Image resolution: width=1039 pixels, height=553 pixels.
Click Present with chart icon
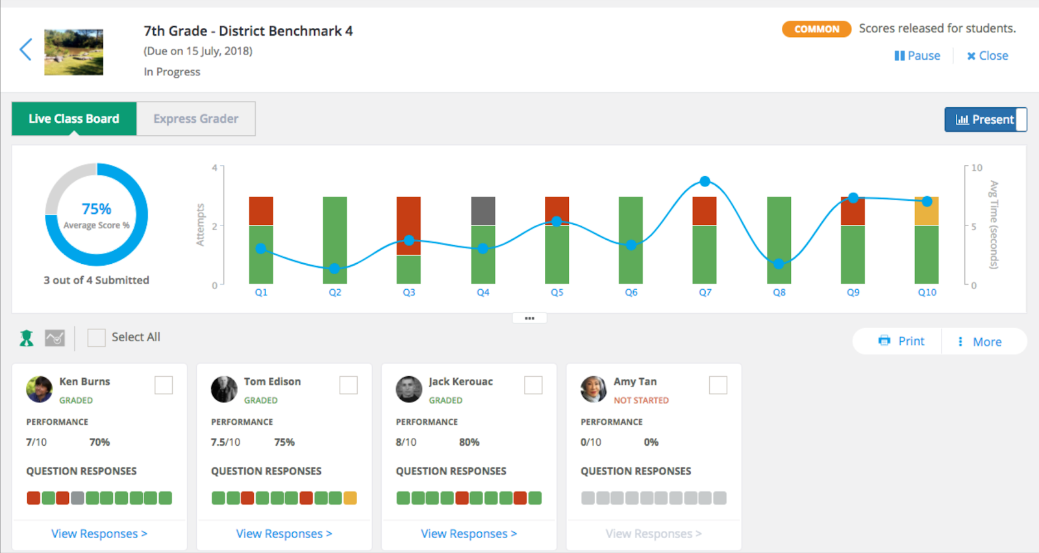985,120
